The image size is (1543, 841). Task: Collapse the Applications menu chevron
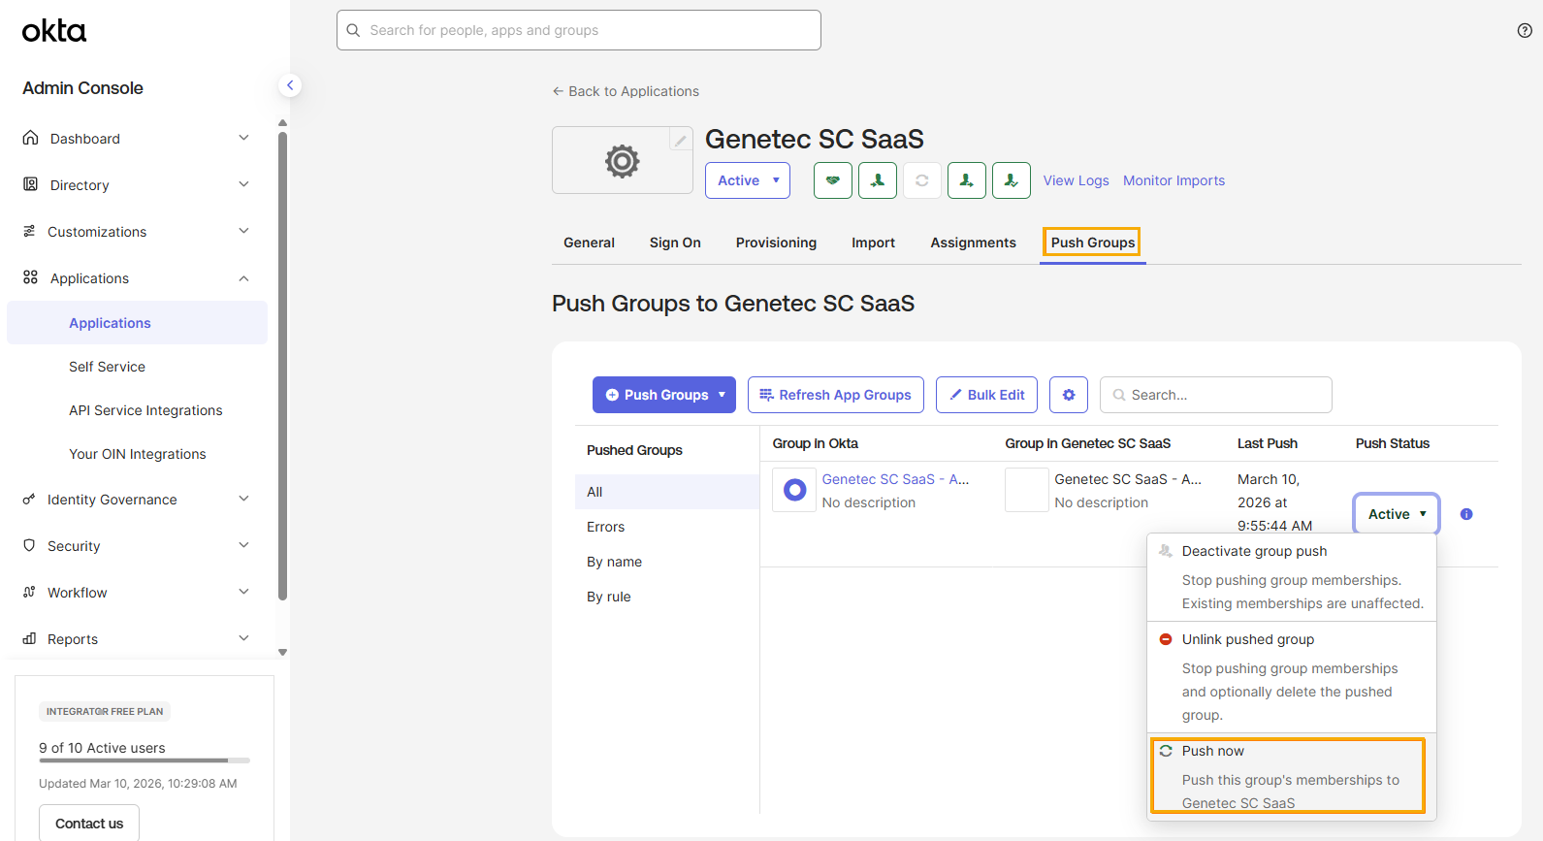pos(243,278)
